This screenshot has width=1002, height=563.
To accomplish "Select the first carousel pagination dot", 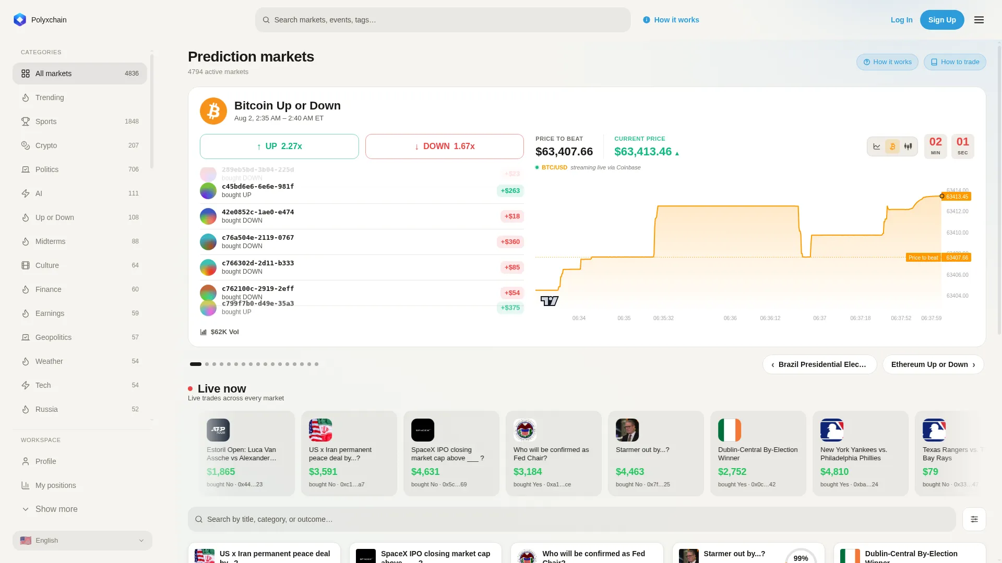I will (x=196, y=364).
